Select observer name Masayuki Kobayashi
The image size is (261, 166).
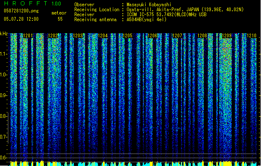[149, 5]
